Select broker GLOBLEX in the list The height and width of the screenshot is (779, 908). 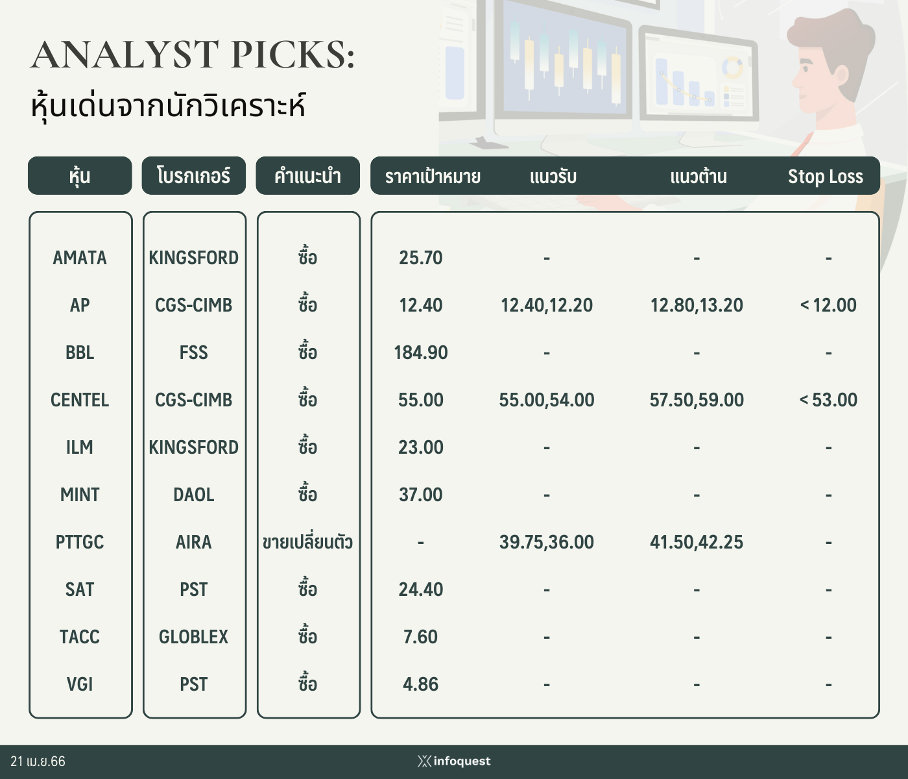click(194, 637)
